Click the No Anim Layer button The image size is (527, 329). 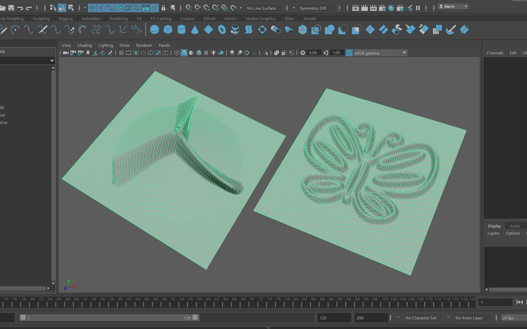(x=469, y=318)
